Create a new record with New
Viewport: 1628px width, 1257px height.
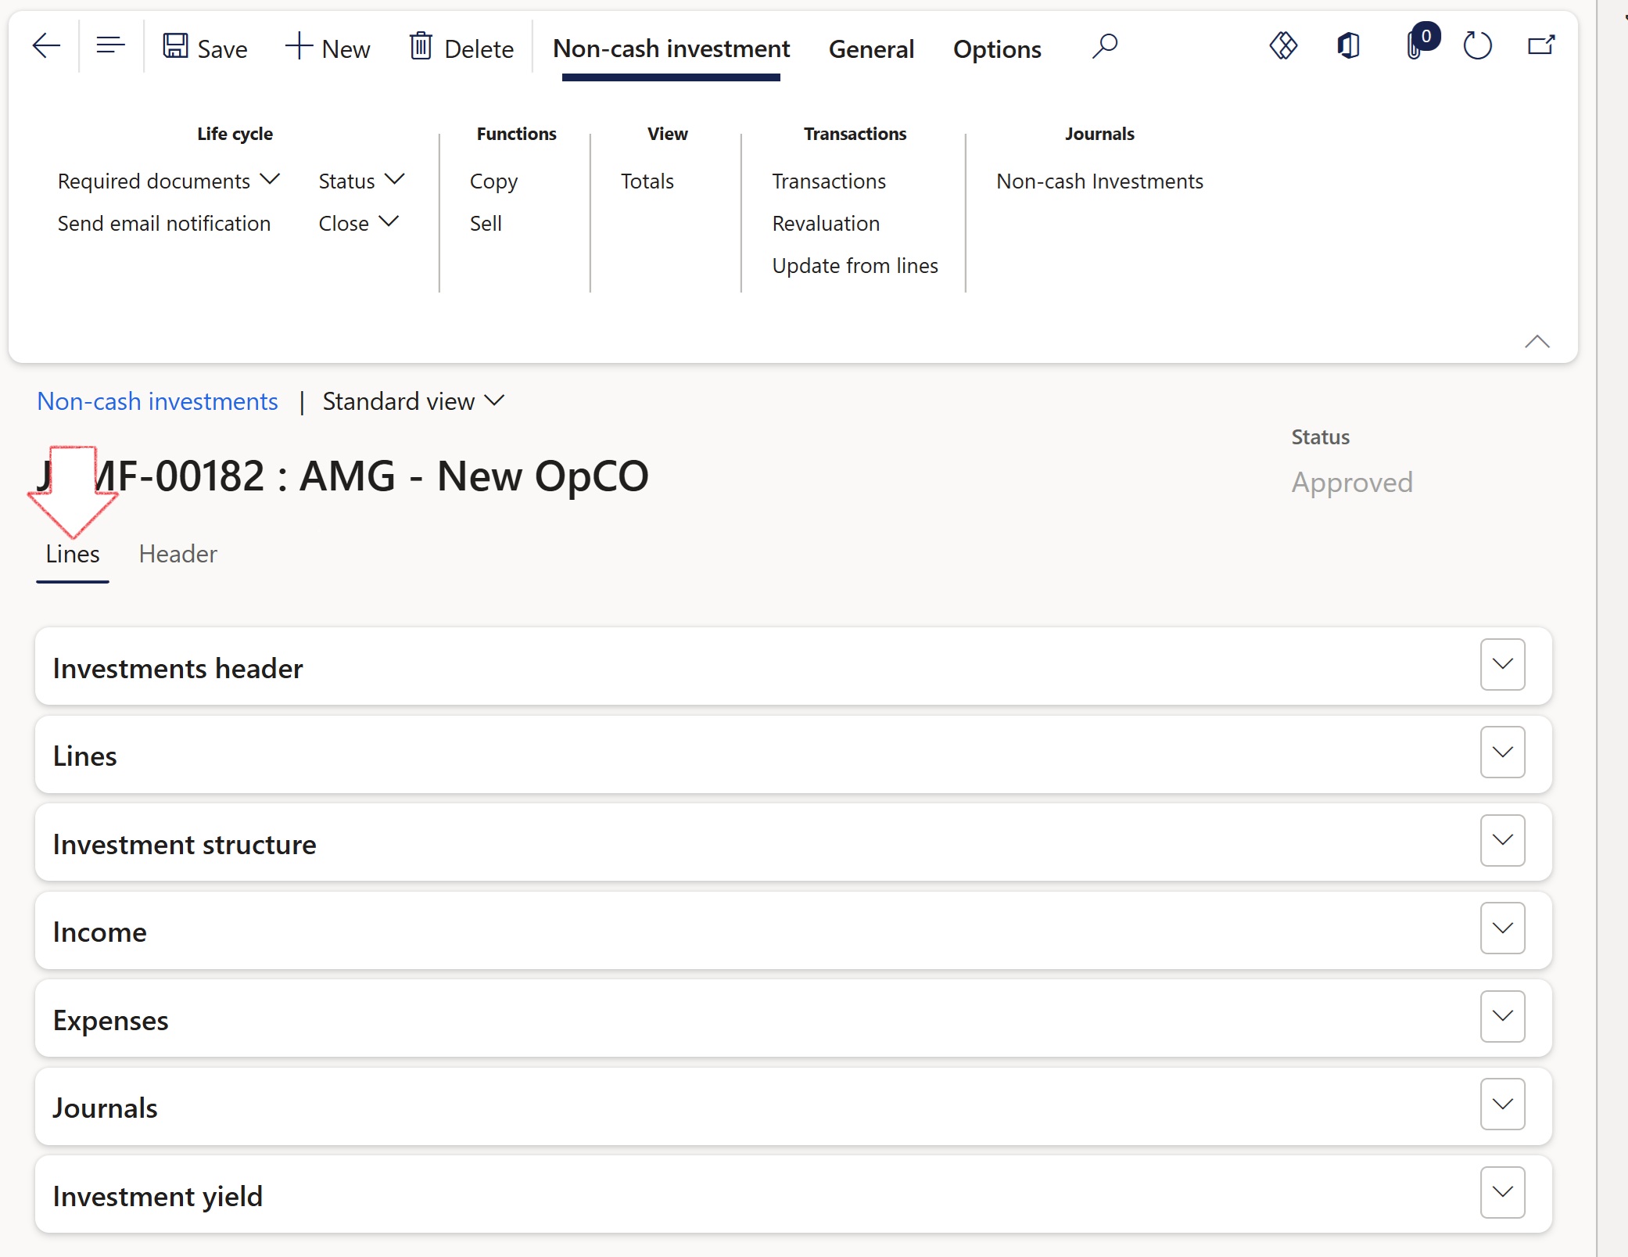(x=328, y=48)
